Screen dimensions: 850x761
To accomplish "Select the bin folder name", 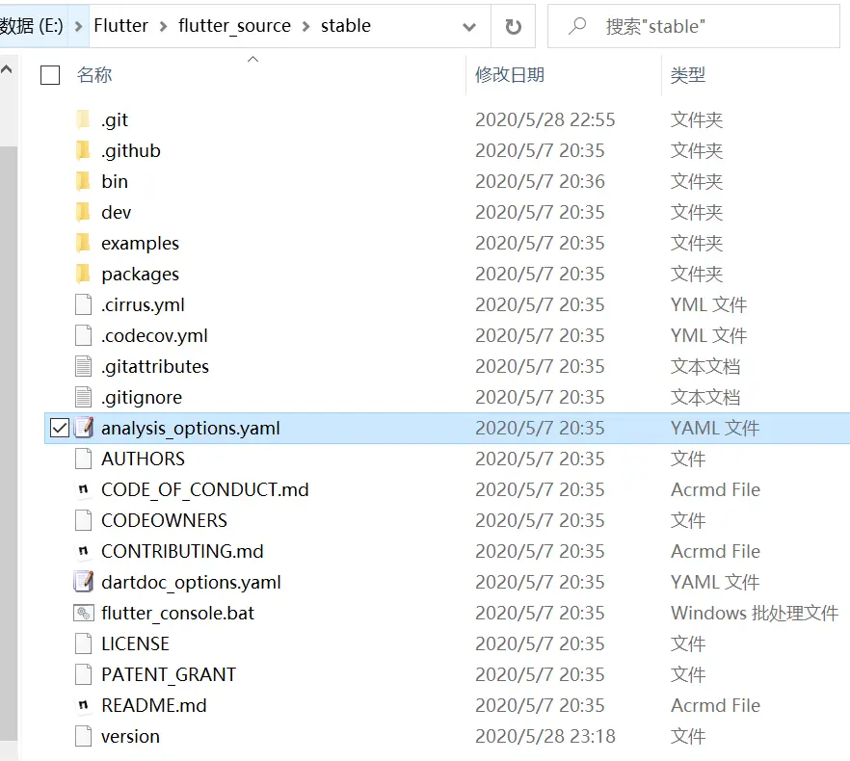I will pyautogui.click(x=115, y=181).
